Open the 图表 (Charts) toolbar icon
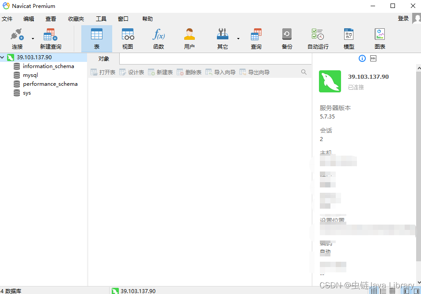The image size is (421, 294). pyautogui.click(x=379, y=39)
